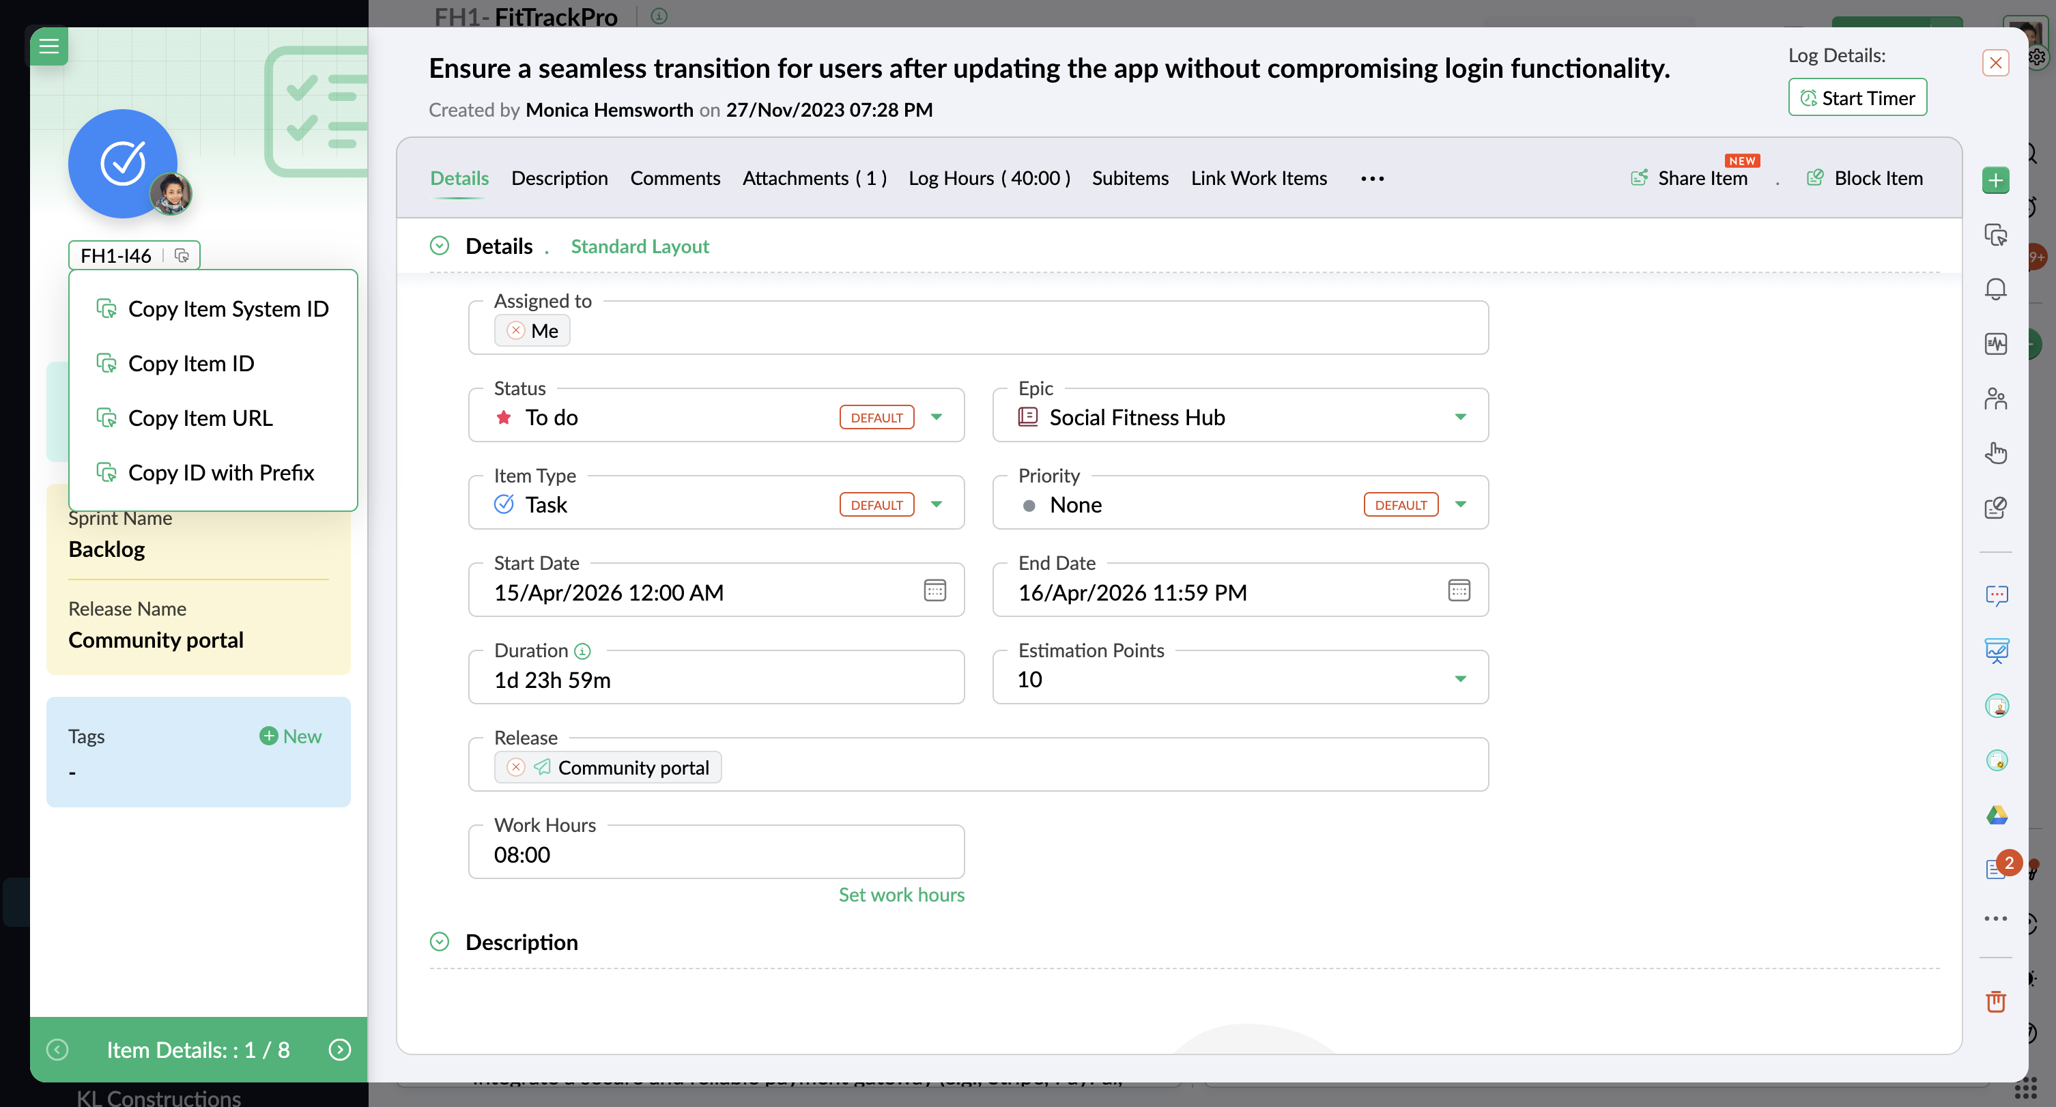Collapse the Details section
This screenshot has width=2056, height=1107.
point(440,246)
